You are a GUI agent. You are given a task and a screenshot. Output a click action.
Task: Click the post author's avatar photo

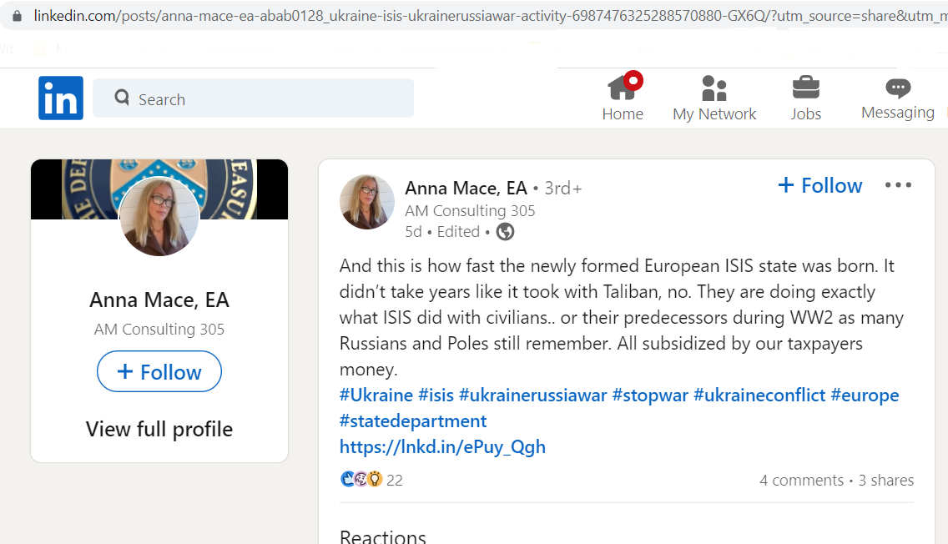367,203
